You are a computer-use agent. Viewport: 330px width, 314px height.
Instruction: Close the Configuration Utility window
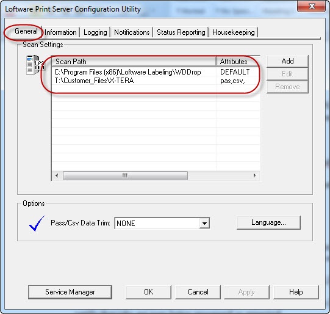click(x=312, y=6)
